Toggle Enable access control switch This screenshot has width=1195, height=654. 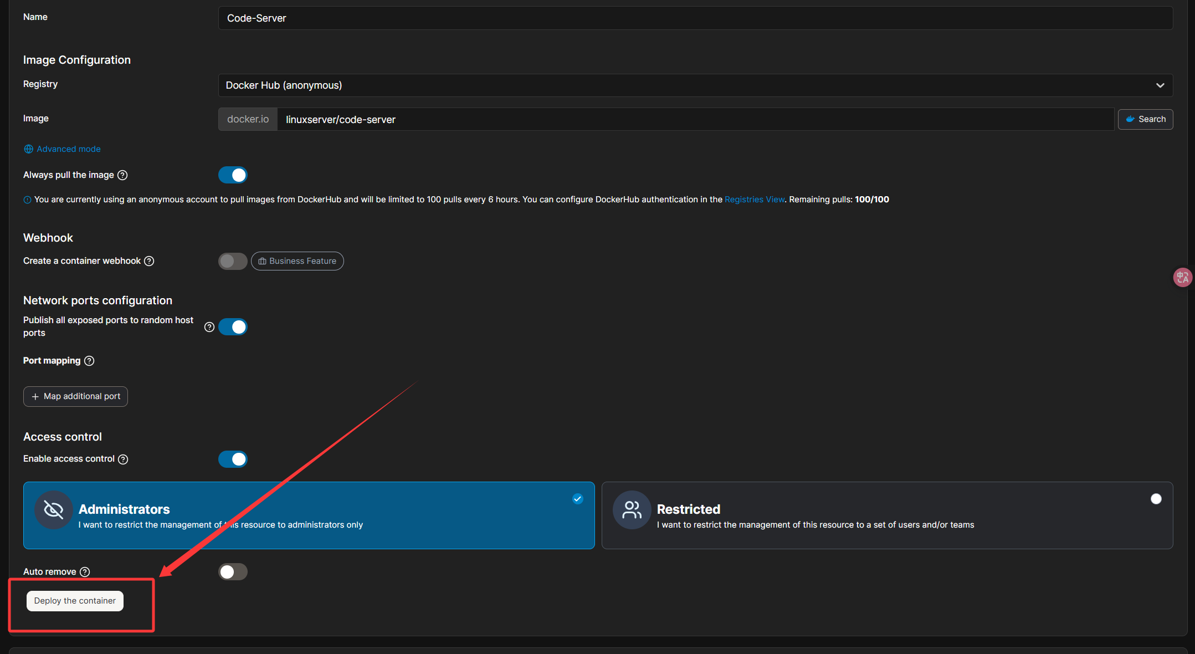click(233, 459)
